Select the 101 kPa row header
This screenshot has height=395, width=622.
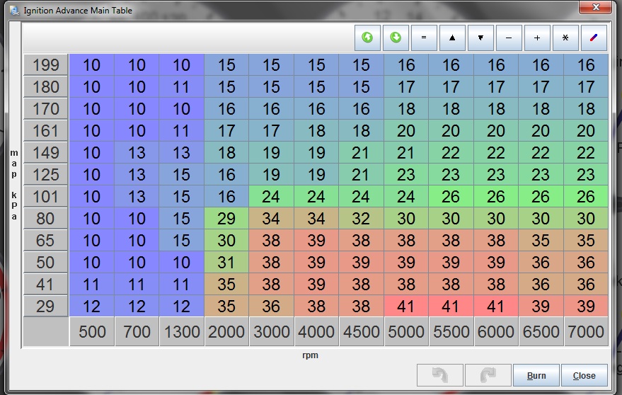[45, 197]
